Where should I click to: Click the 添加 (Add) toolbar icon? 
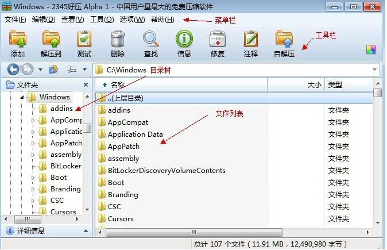(x=18, y=39)
